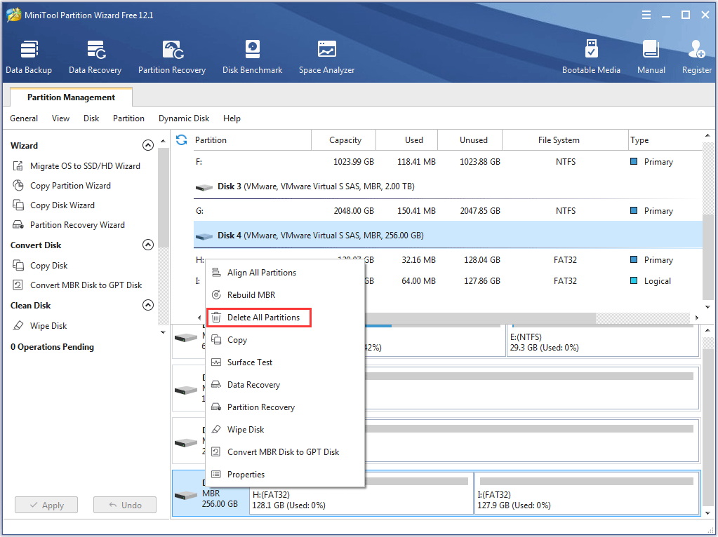Image resolution: width=718 pixels, height=537 pixels.
Task: Open the Manual
Action: (x=651, y=57)
